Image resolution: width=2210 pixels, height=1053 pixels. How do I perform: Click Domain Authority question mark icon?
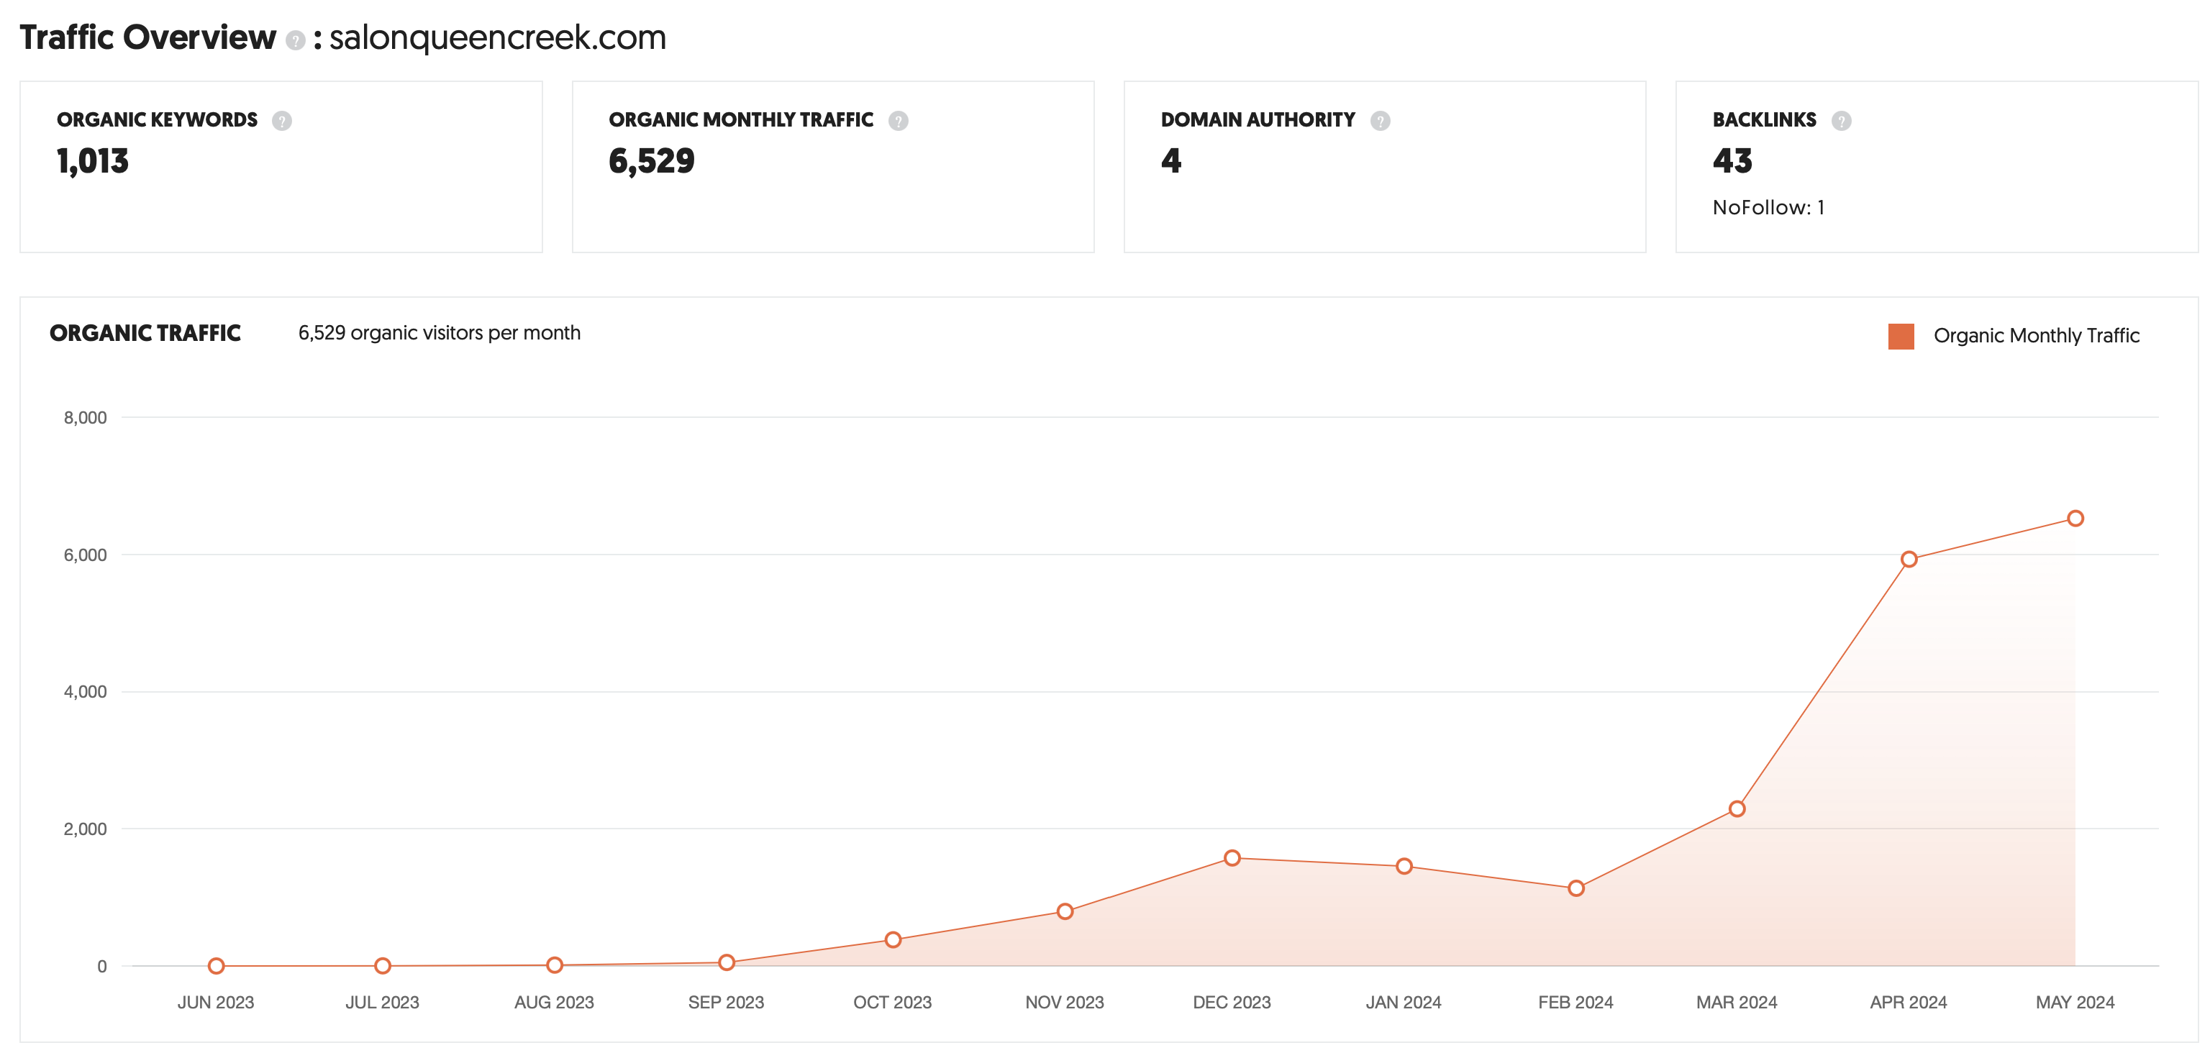1380,121
